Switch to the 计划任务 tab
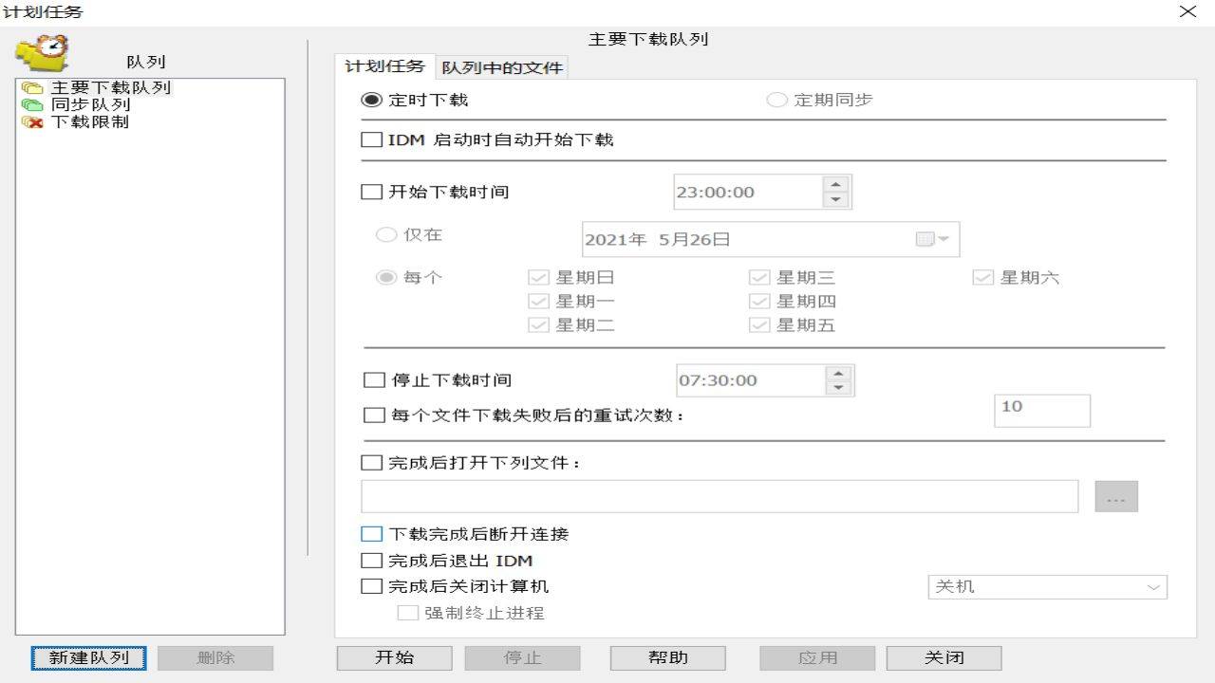 tap(383, 67)
